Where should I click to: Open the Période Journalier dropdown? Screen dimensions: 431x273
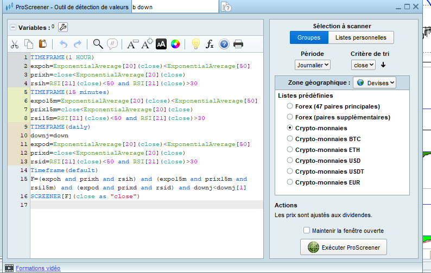312,65
